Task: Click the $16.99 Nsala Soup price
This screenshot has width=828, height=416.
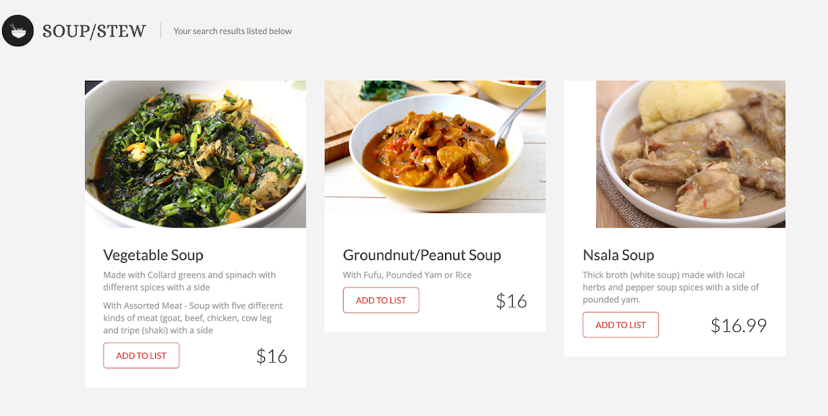Action: click(738, 326)
